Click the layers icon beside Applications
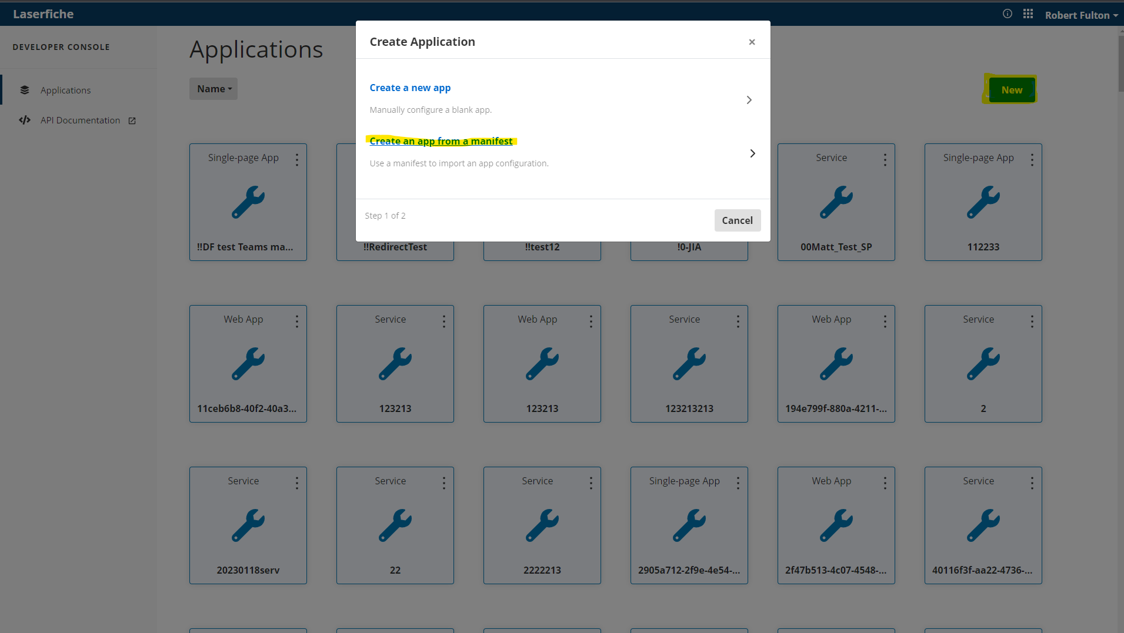This screenshot has height=633, width=1124. tap(24, 89)
